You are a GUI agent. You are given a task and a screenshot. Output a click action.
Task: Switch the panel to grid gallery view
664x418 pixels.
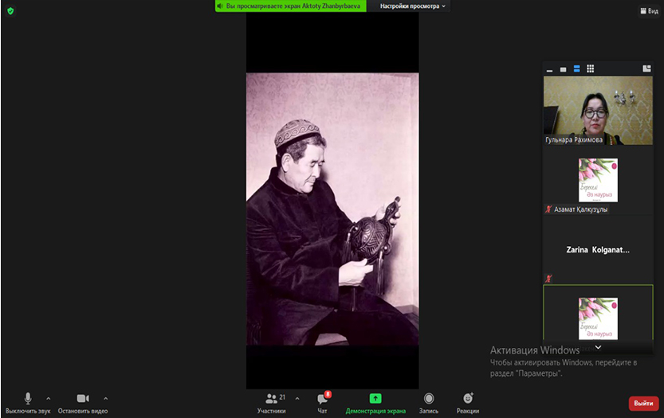point(590,69)
